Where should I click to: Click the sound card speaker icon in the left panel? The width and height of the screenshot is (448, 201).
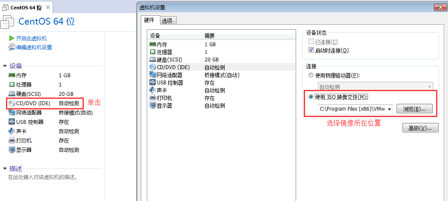(12, 131)
